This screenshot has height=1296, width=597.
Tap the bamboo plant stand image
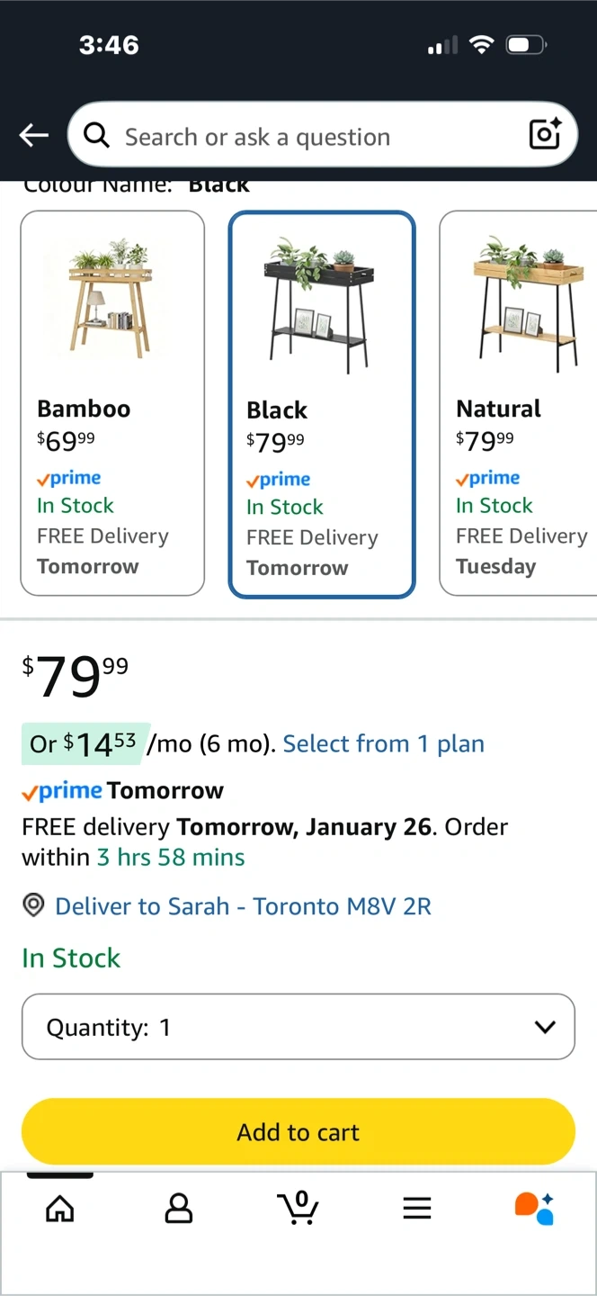pos(110,298)
